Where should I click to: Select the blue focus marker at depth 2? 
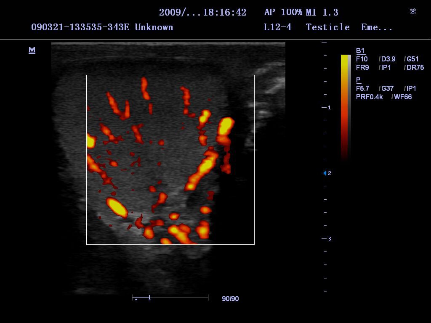pyautogui.click(x=325, y=173)
